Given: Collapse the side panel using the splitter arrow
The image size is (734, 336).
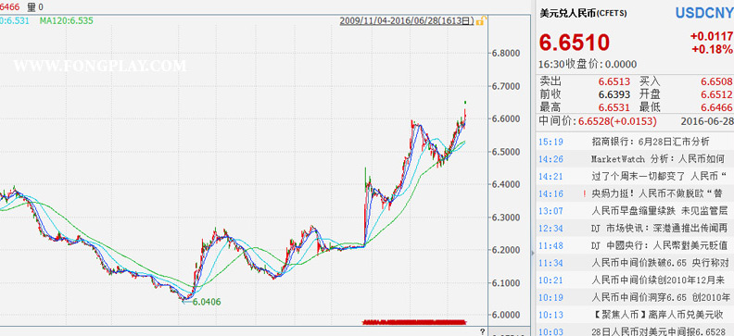Looking at the screenshot, I should (532, 253).
